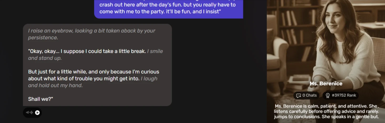This screenshot has width=385, height=123.
Task: Click the medal icon in the Rank badge
Action: [x=327, y=95]
